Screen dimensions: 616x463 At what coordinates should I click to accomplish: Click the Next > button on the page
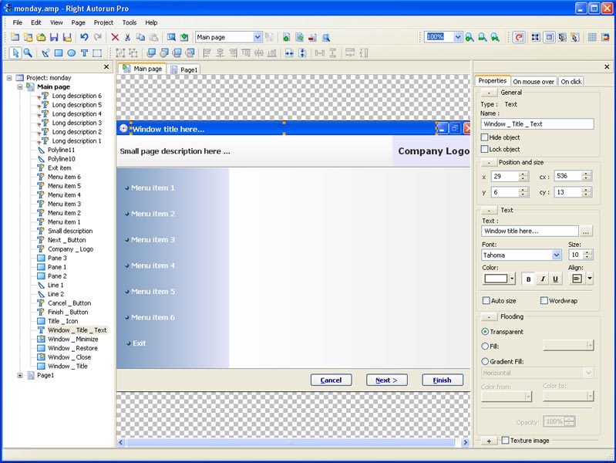(x=386, y=380)
